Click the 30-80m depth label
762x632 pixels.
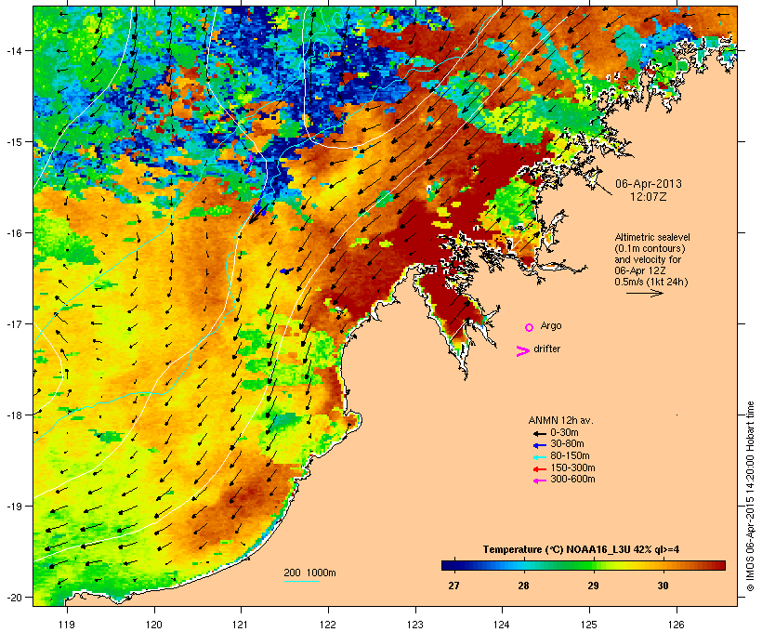click(x=567, y=444)
